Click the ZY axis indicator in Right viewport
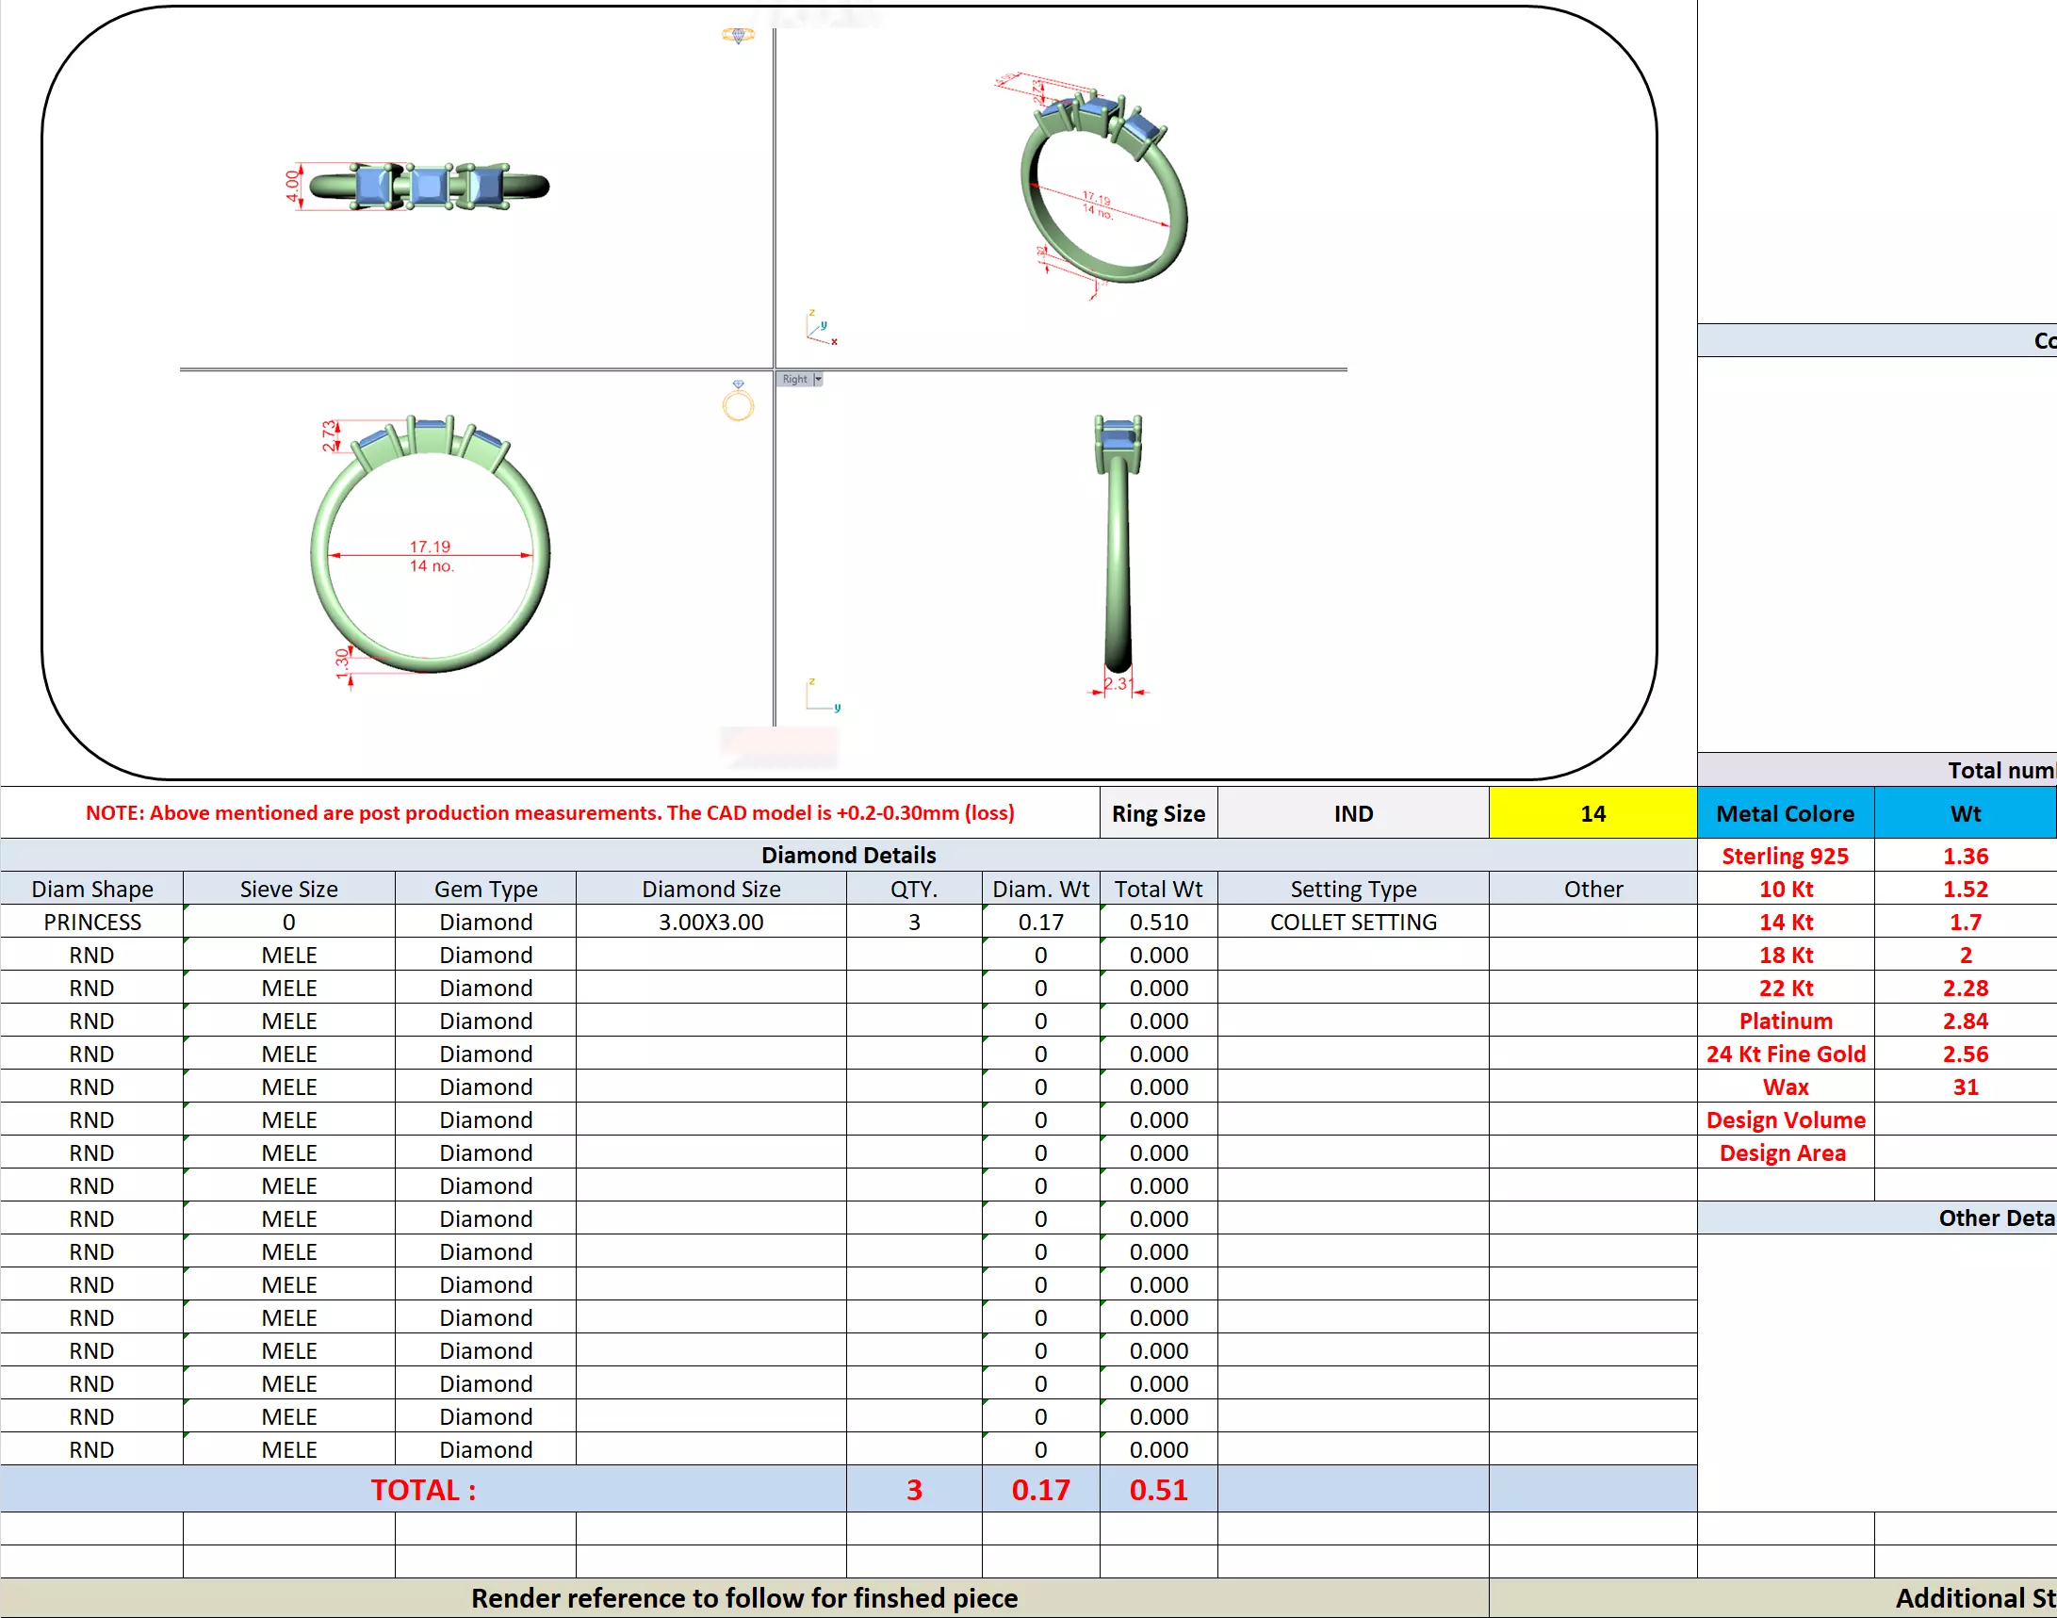 822,695
